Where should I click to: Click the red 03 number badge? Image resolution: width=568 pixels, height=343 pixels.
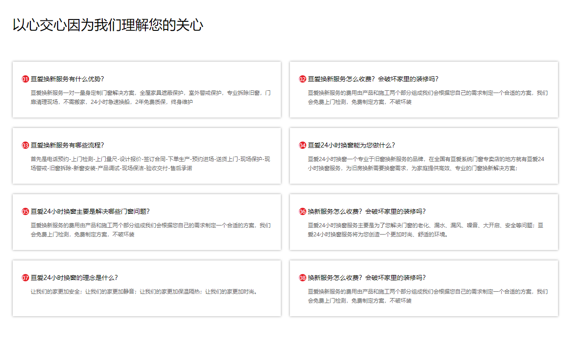click(25, 145)
